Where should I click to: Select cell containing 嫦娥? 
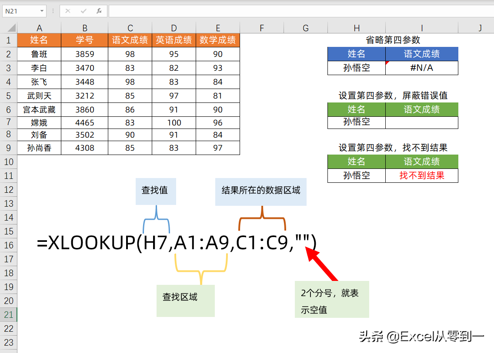(x=39, y=122)
